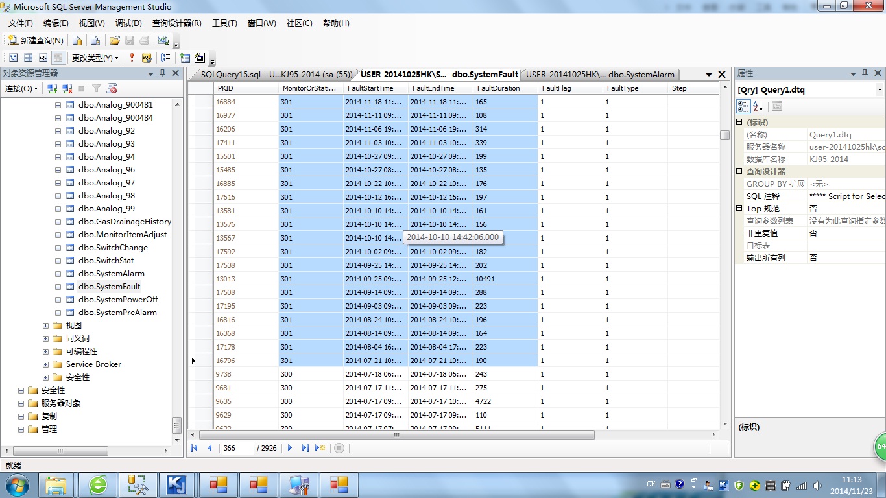Click the current row number field showing 366
The width and height of the screenshot is (886, 498).
click(237, 448)
